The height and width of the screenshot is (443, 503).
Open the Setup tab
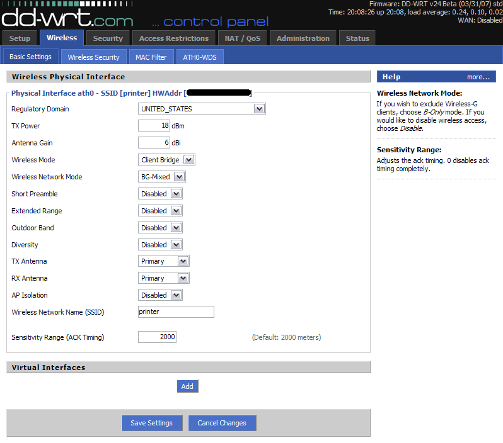click(x=20, y=38)
